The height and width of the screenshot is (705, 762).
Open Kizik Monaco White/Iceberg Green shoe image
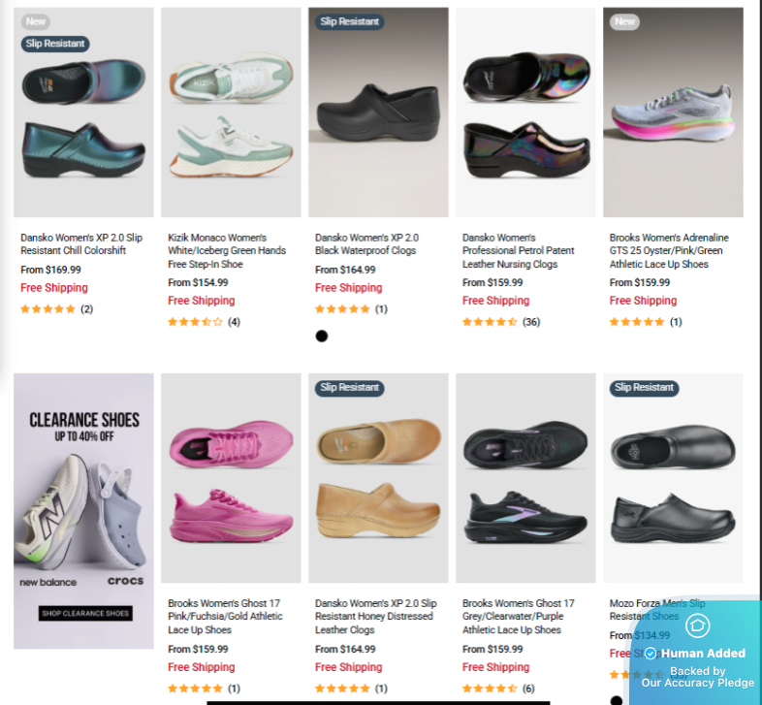[231, 112]
